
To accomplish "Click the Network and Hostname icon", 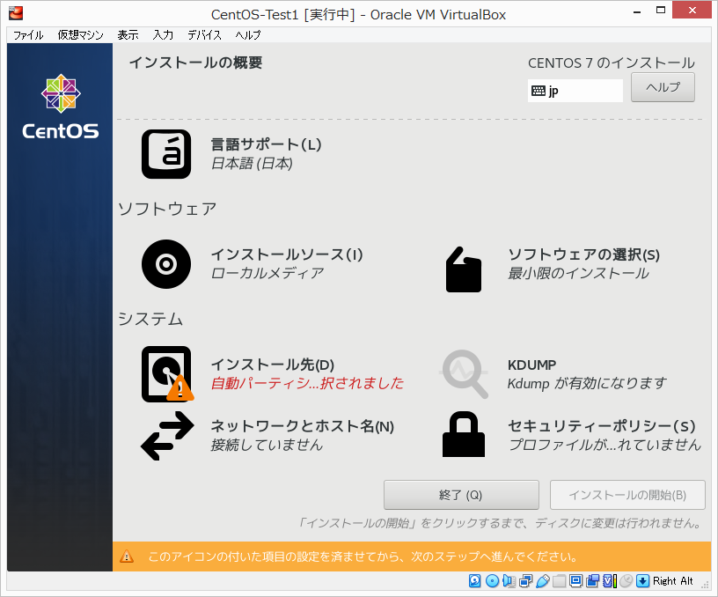I will click(x=165, y=434).
